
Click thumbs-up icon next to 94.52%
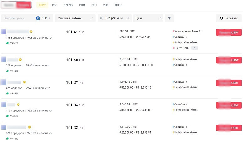pos(8,43)
